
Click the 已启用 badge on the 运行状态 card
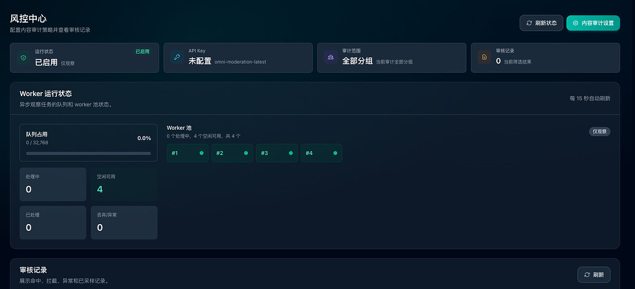(x=142, y=51)
